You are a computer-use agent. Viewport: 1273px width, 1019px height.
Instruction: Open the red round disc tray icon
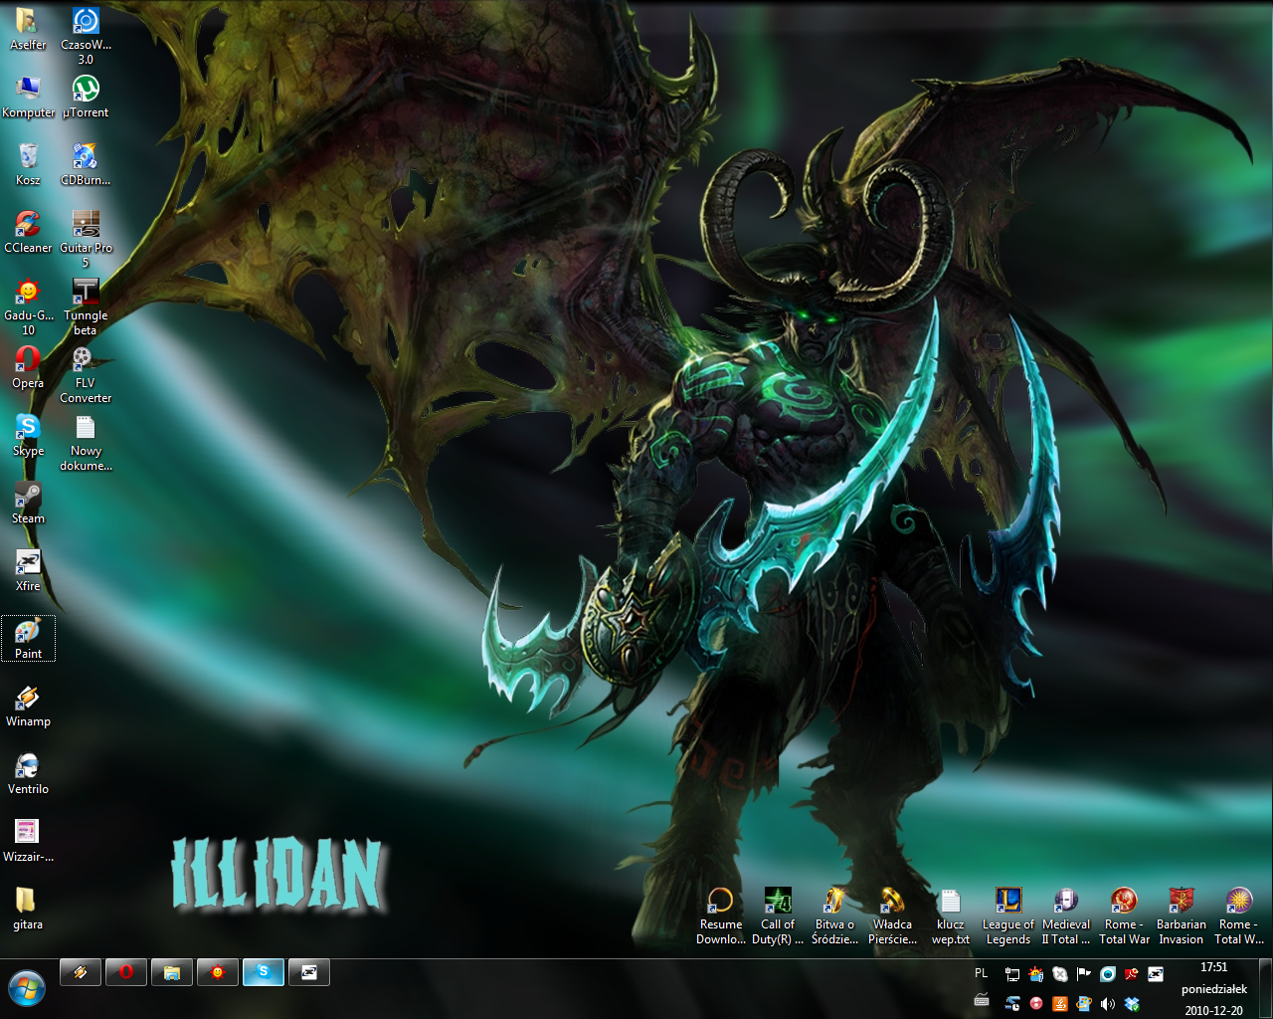(x=1036, y=1004)
